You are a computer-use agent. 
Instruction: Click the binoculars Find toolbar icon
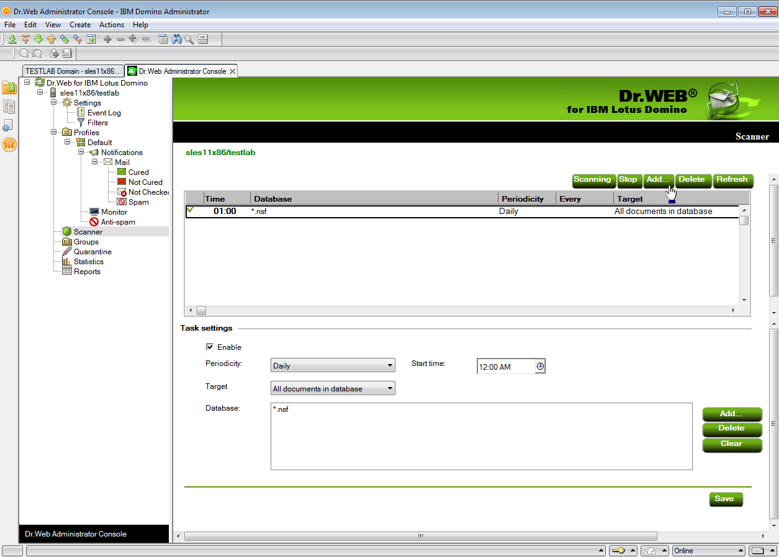[177, 39]
